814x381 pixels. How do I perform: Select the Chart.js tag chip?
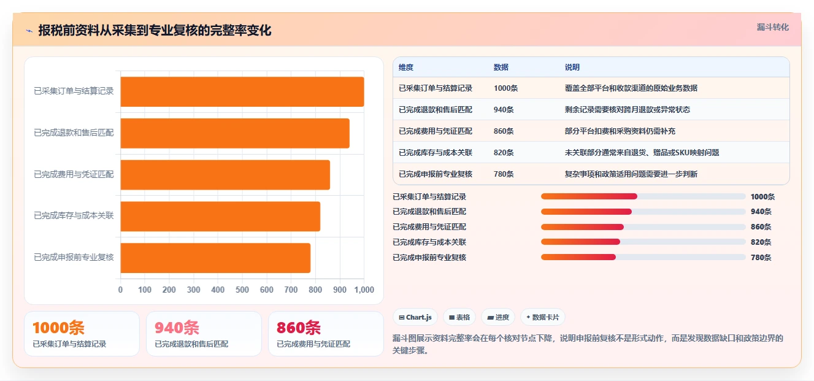point(415,317)
